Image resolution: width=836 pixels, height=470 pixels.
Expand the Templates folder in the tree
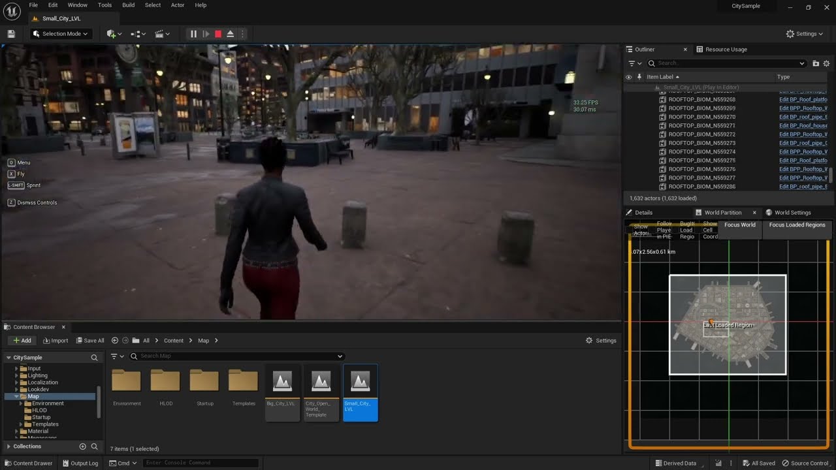pyautogui.click(x=21, y=424)
